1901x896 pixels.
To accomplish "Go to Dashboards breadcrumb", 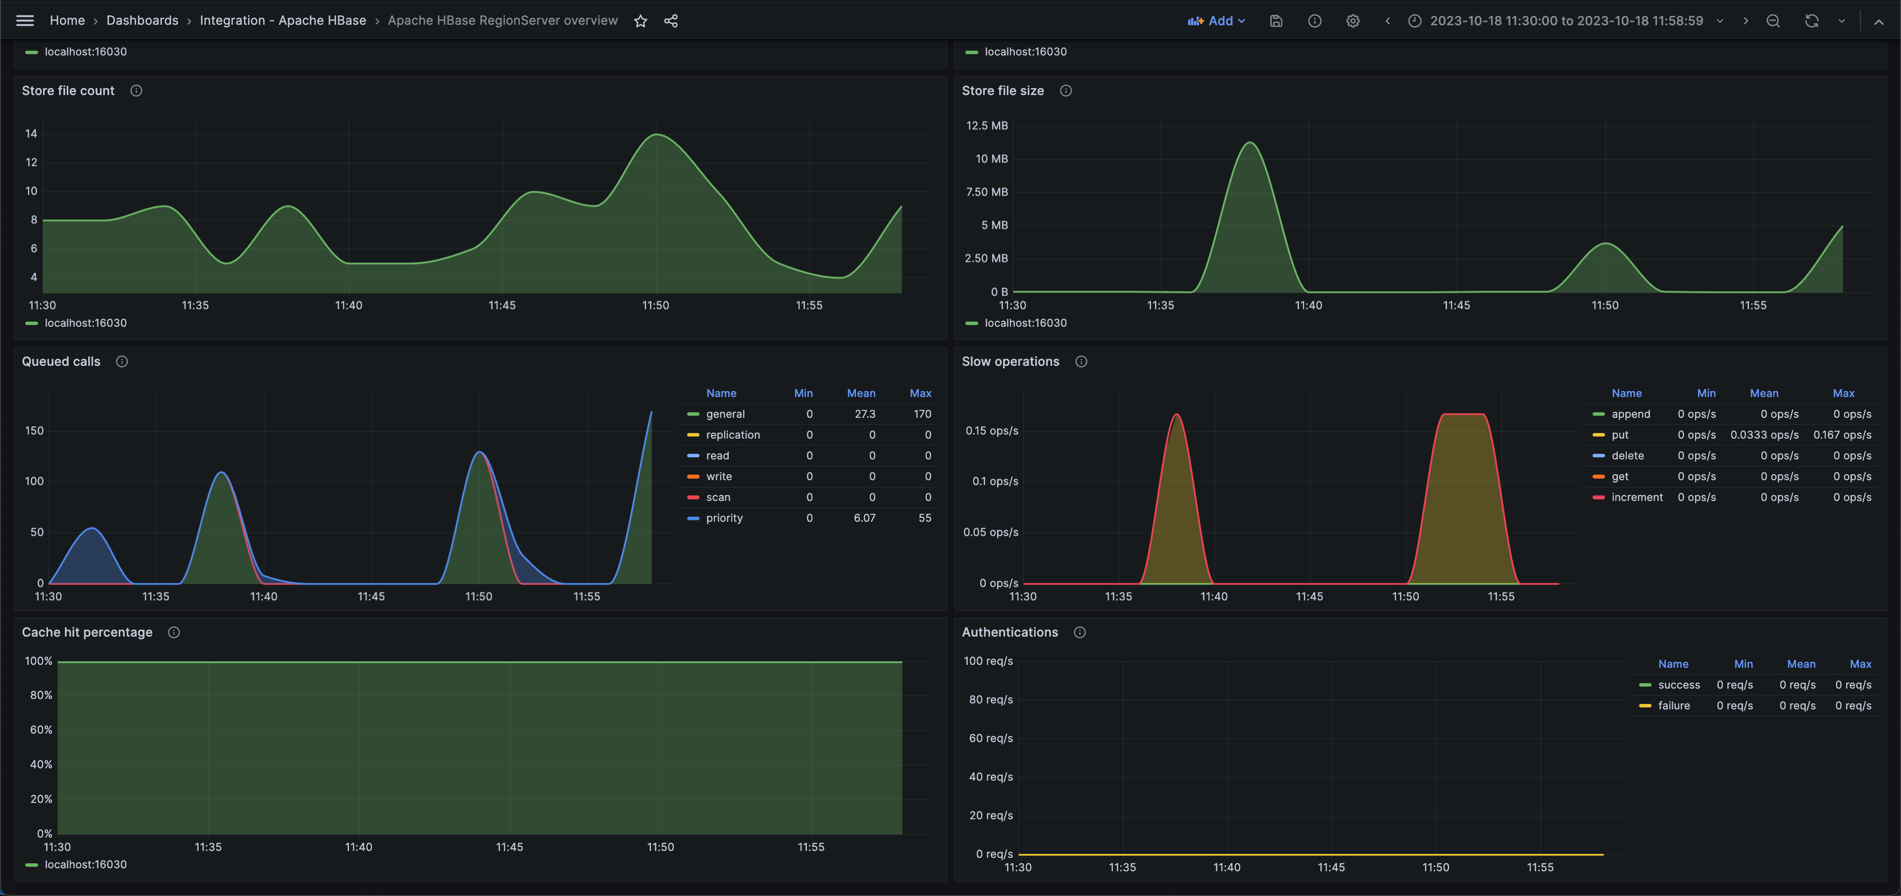I will 142,21.
